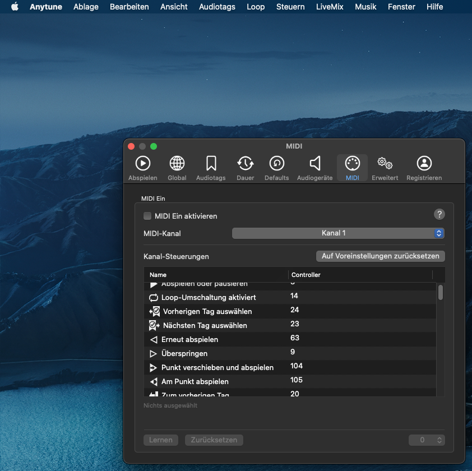Image resolution: width=472 pixels, height=471 pixels.
Task: Select the MIDI preferences tab
Action: click(x=352, y=168)
